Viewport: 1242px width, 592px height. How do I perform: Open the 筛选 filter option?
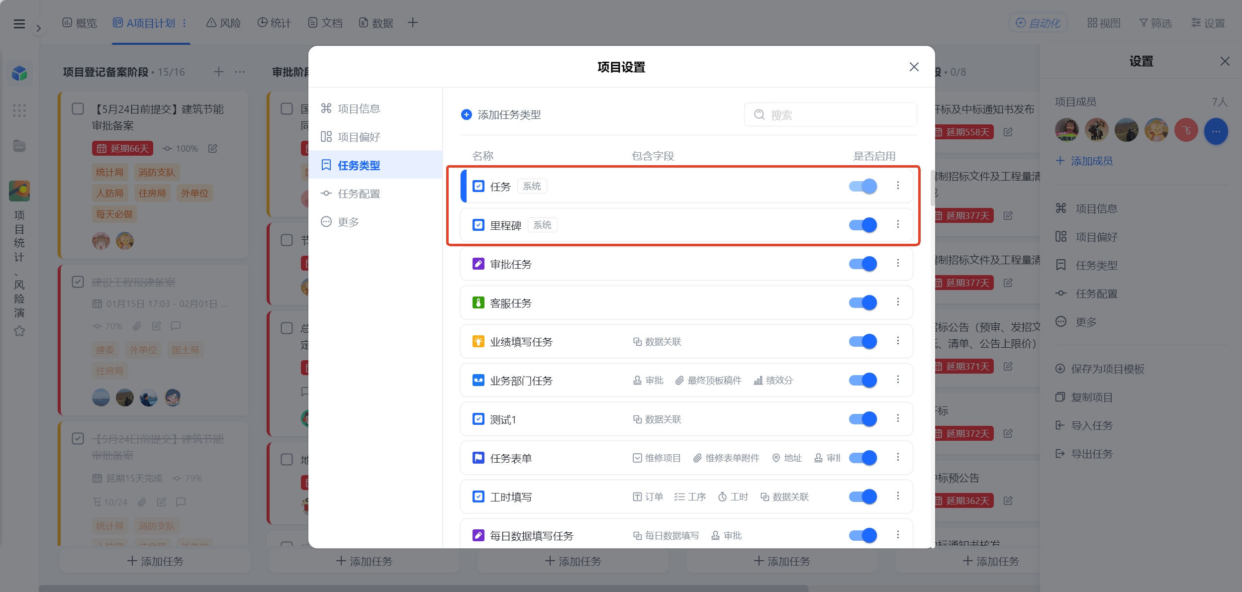[x=1155, y=23]
